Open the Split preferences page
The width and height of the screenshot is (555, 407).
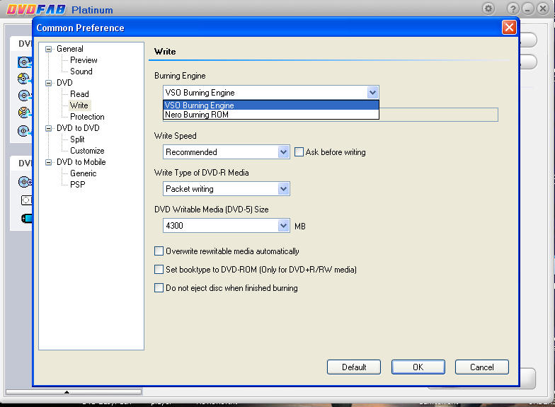(x=77, y=139)
